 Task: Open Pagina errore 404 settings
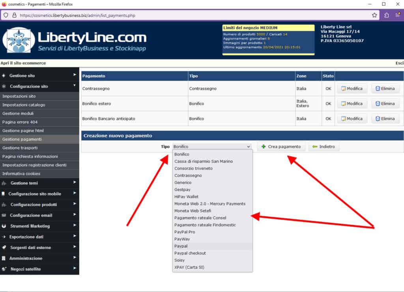point(40,122)
